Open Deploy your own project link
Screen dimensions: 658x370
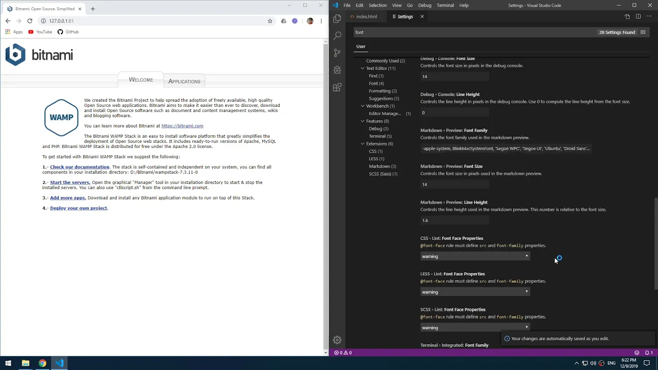(79, 208)
